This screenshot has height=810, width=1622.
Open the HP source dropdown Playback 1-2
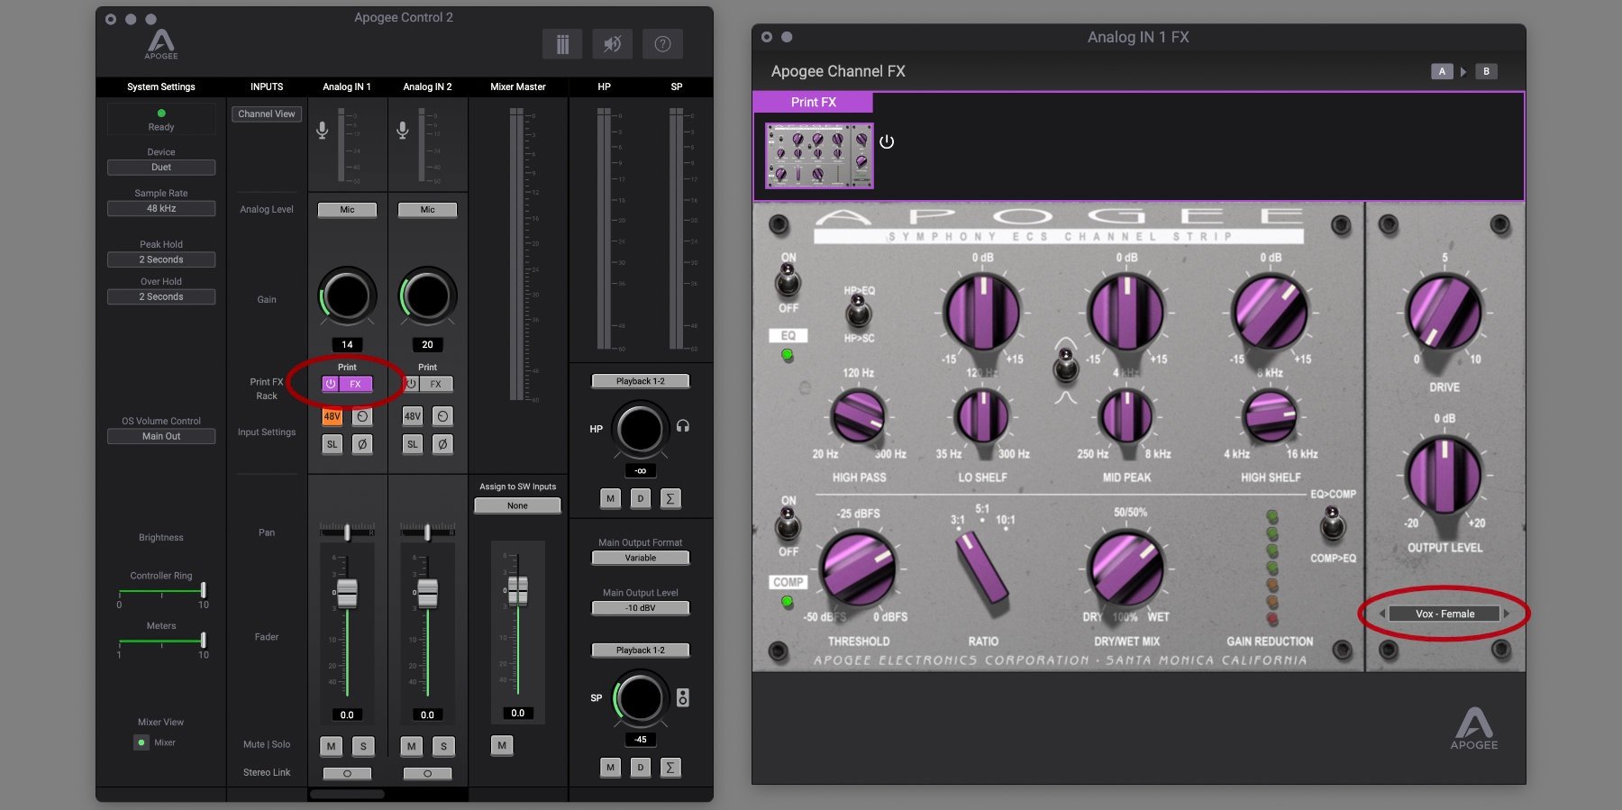tap(641, 381)
